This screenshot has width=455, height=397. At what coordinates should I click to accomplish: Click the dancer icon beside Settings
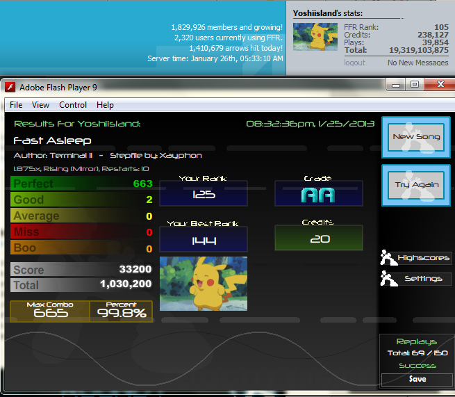pos(388,279)
